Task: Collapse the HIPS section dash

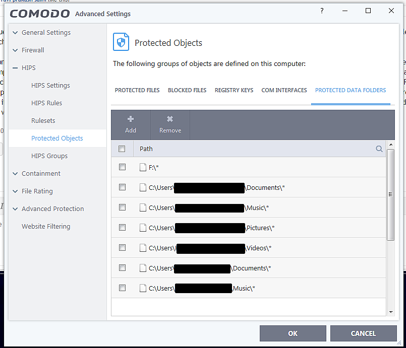Action: (15, 68)
